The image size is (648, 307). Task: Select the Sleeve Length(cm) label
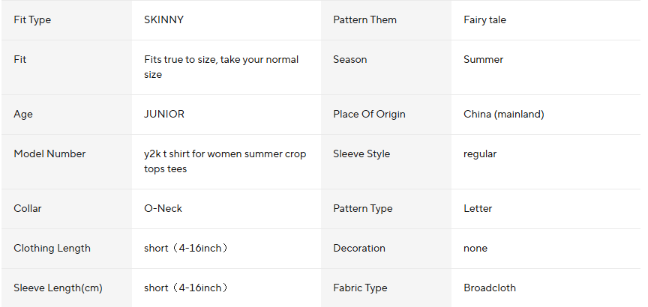(58, 288)
